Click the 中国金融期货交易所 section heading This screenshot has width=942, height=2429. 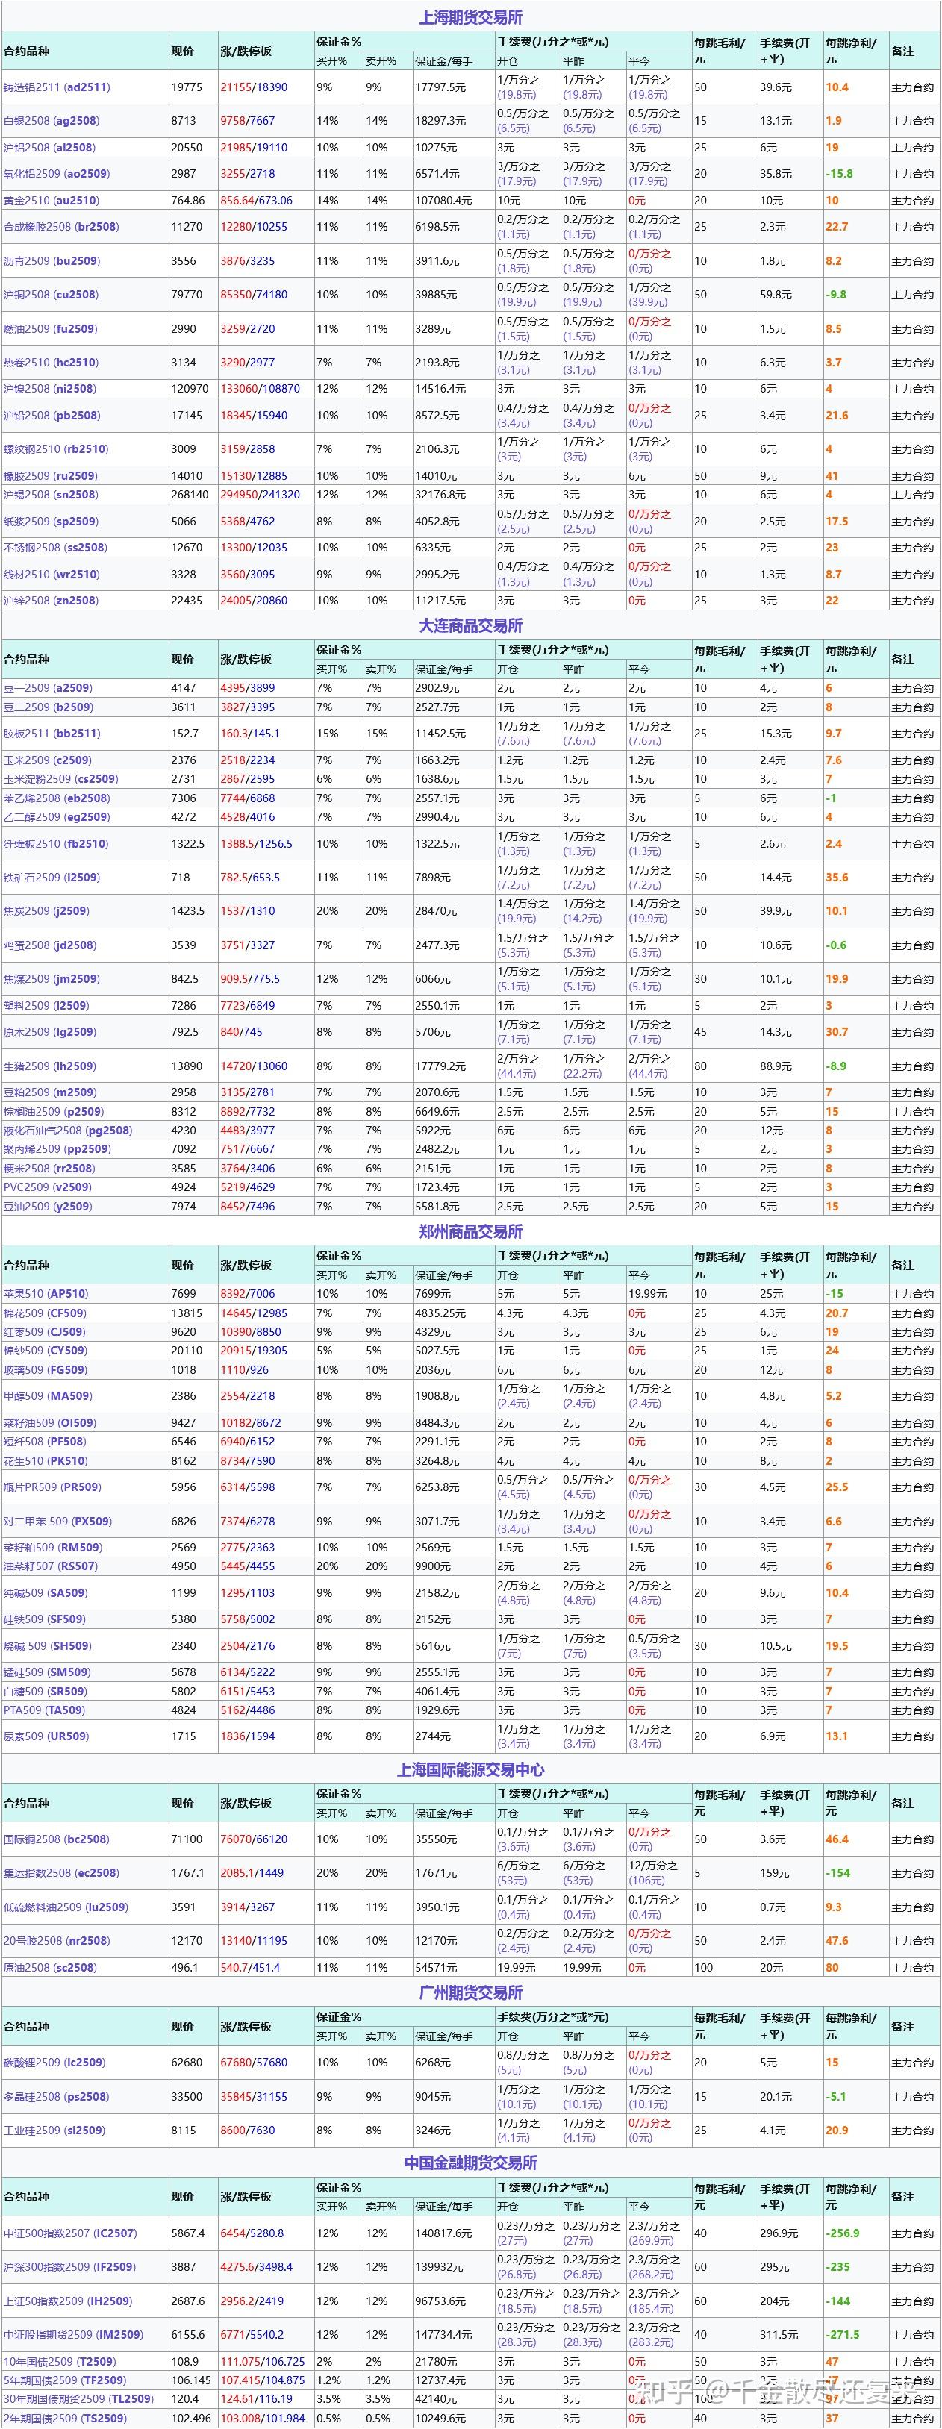pos(470,2163)
